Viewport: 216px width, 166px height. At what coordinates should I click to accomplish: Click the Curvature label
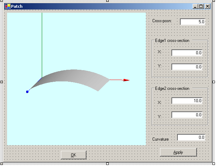160,139
